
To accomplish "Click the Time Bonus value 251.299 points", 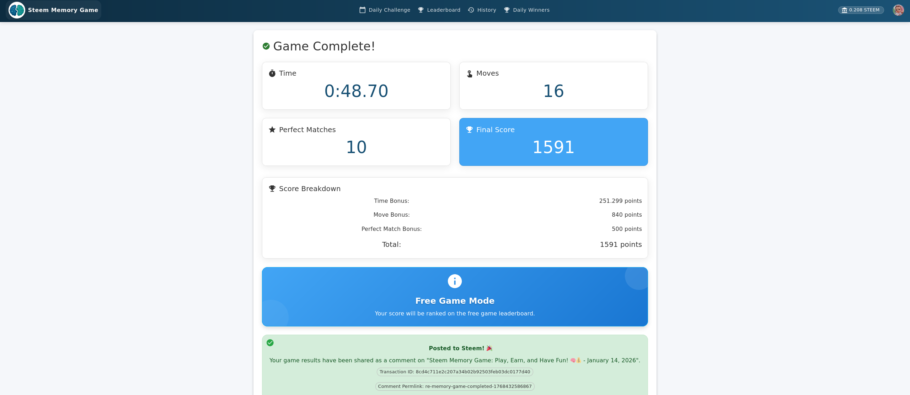I will coord(621,201).
